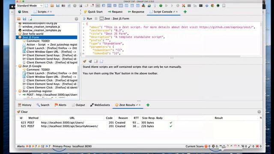Select Action - Script Zest juiceshop register step
This screenshot has width=274, height=154.
50,44
